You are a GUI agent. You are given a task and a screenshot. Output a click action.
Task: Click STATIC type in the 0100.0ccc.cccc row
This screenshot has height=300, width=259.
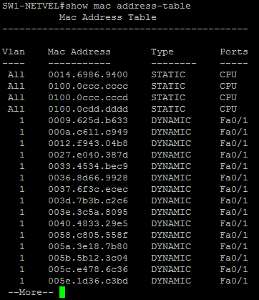pos(168,86)
